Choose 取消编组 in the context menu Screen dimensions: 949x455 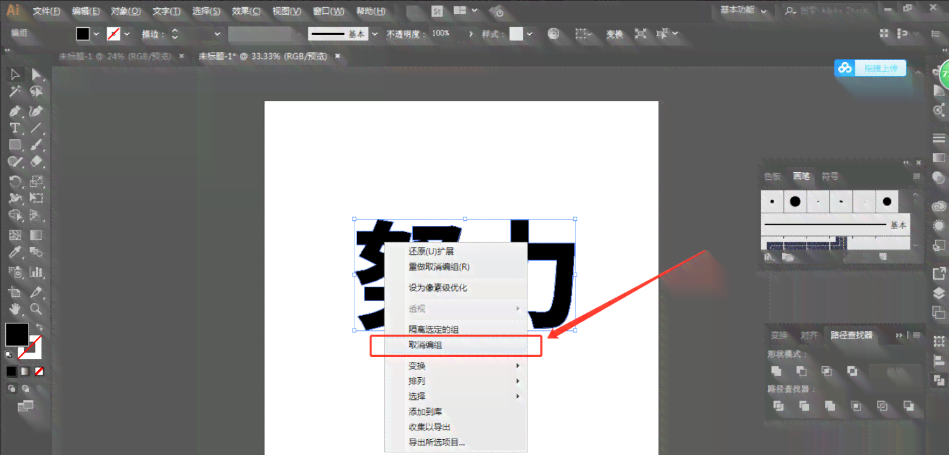click(x=456, y=346)
